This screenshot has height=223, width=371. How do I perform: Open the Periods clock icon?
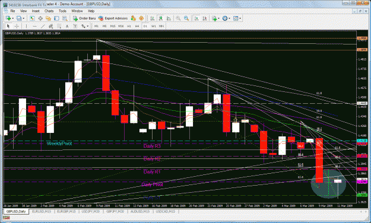click(x=225, y=18)
